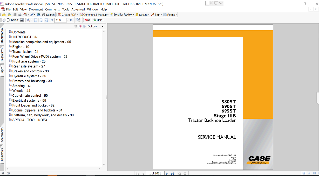Enable Fit Width view mode
The image size is (319, 176).
point(46,20)
